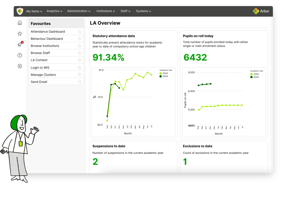The width and height of the screenshot is (289, 205).
Task: Open the Institutions menu
Action: pyautogui.click(x=106, y=11)
